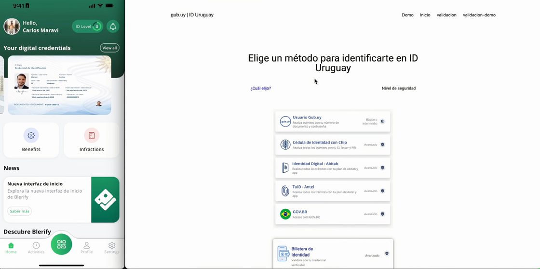Image resolution: width=540 pixels, height=269 pixels.
Task: Open Nueva interfaz de inicio news title
Action: (35, 184)
